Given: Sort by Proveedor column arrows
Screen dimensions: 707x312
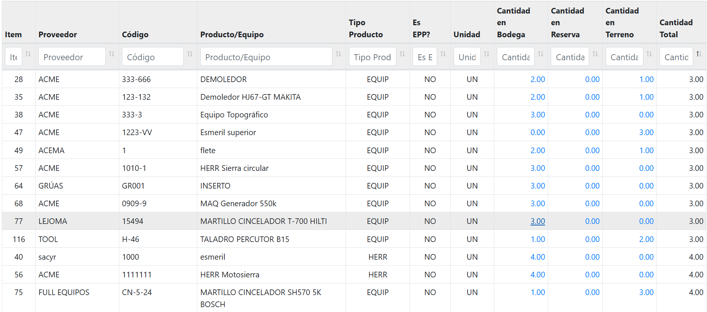Looking at the screenshot, I should point(112,54).
